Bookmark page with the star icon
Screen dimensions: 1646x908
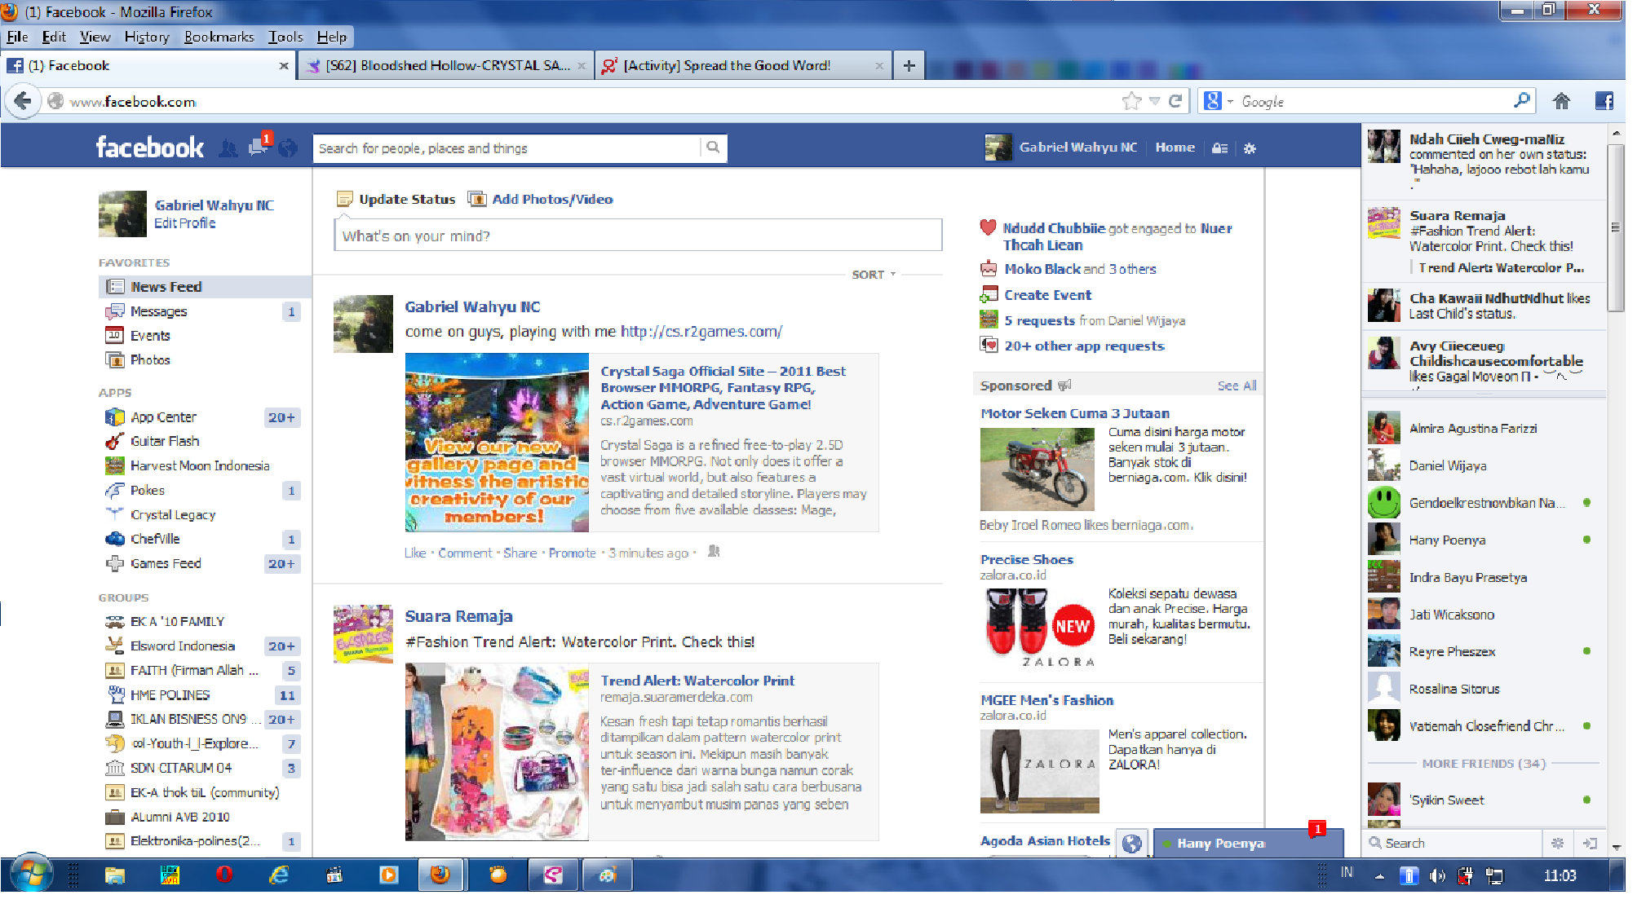point(1131,101)
